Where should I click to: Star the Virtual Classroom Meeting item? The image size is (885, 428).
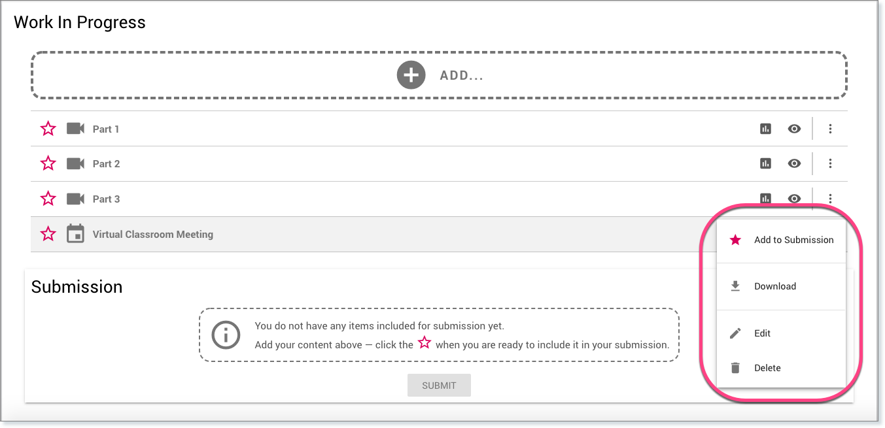click(48, 234)
